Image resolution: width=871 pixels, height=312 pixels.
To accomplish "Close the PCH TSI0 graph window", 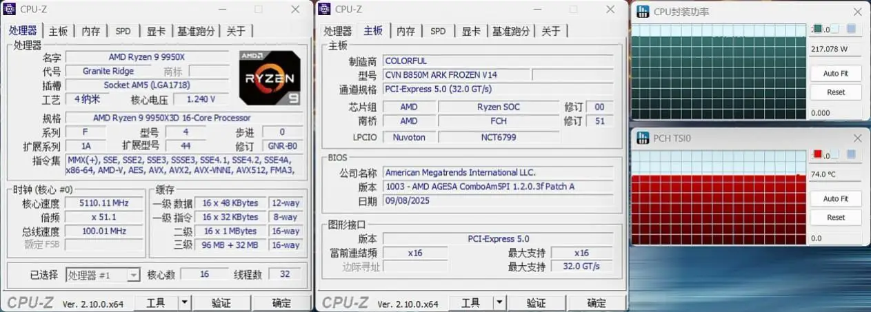I will pyautogui.click(x=857, y=138).
